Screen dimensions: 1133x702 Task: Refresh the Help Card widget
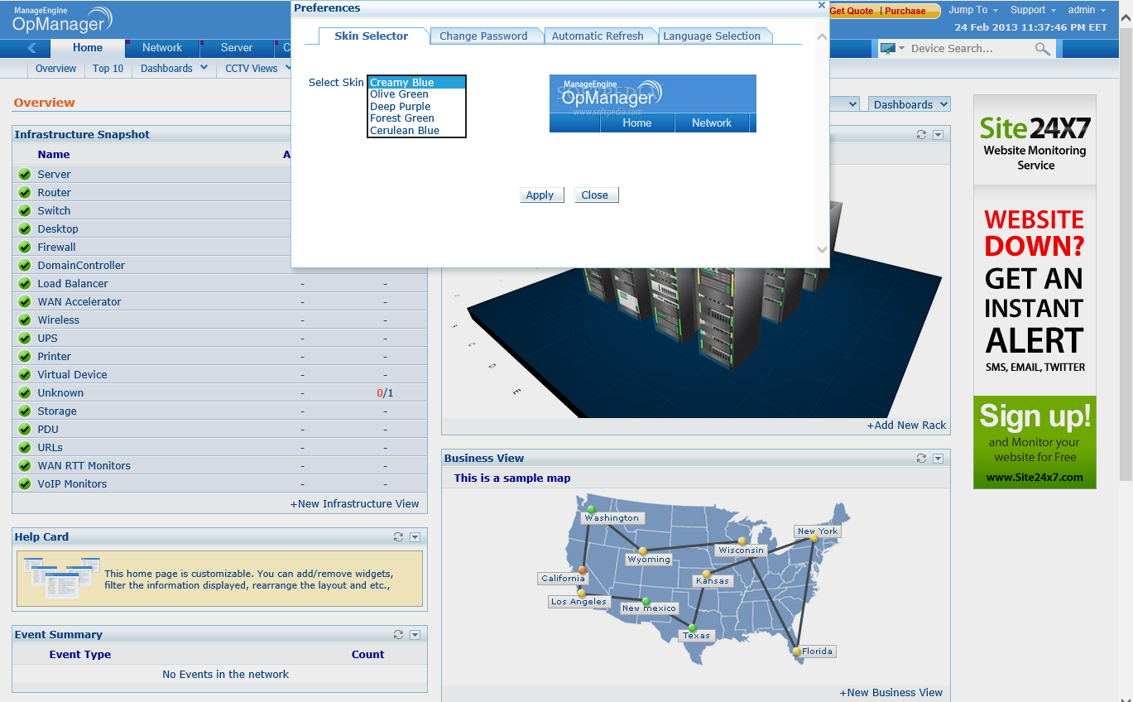pos(398,537)
